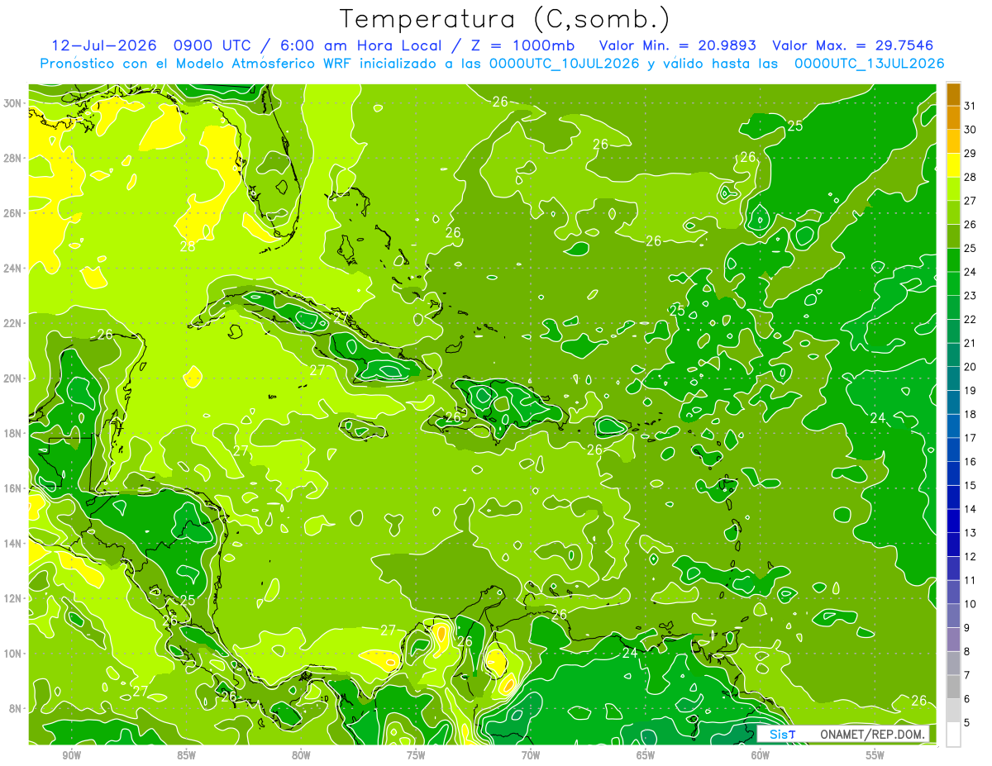Click the "80W" longitude axis label
The height and width of the screenshot is (766, 992).
click(x=301, y=754)
